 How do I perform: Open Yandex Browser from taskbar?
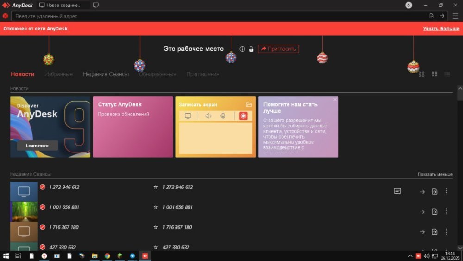[44, 256]
